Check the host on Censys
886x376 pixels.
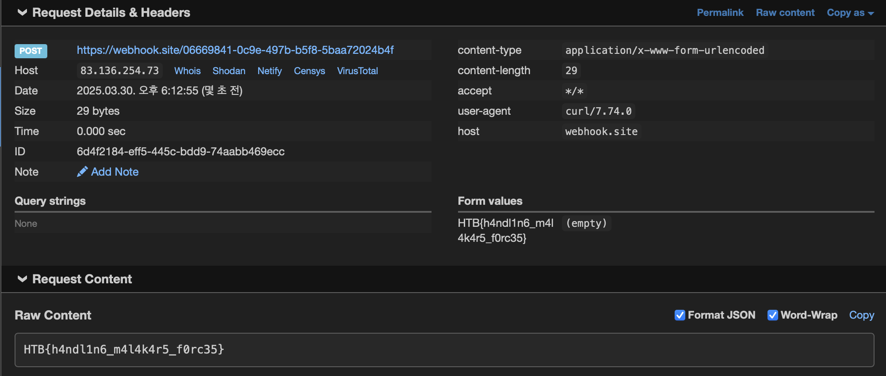[309, 71]
